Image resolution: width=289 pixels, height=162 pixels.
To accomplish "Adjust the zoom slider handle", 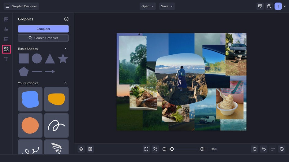I will click(171, 149).
